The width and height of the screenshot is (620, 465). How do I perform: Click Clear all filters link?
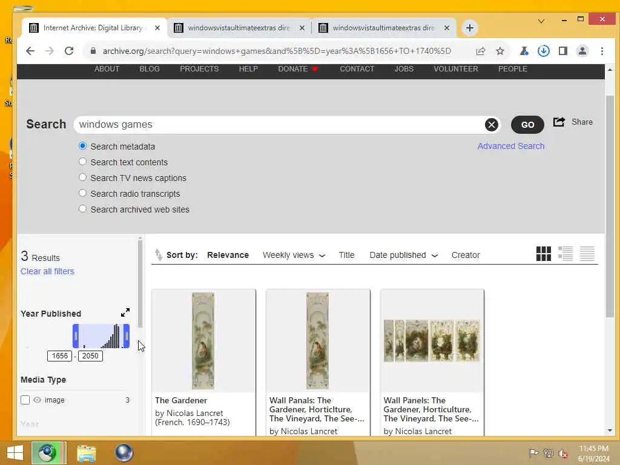point(47,271)
